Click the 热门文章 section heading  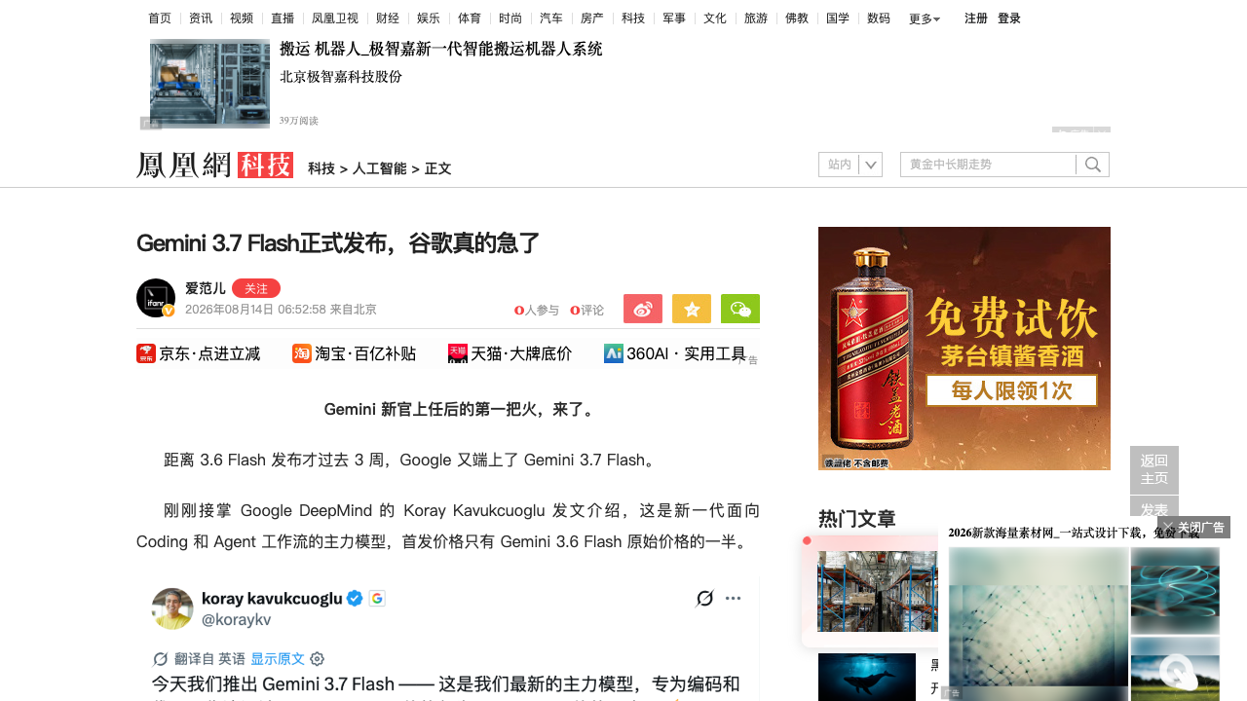(x=857, y=519)
